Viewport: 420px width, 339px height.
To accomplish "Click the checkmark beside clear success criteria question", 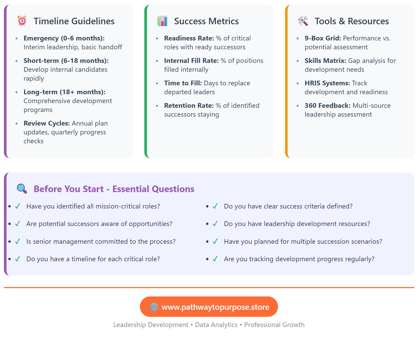I will coord(215,206).
